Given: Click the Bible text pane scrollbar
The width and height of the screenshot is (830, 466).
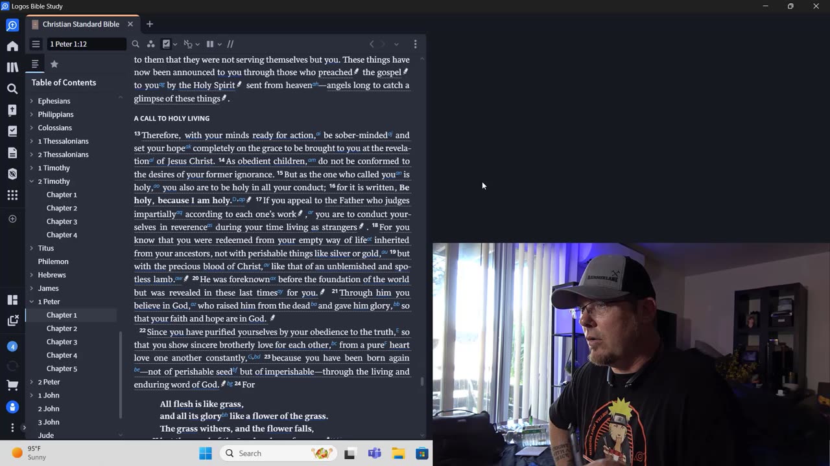Looking at the screenshot, I should pyautogui.click(x=422, y=381).
